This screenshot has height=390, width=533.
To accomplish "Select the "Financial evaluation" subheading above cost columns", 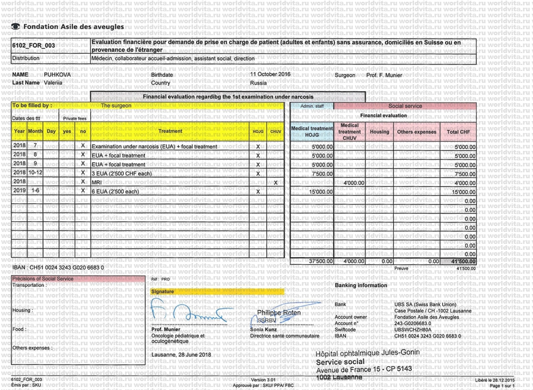I will [x=384, y=115].
